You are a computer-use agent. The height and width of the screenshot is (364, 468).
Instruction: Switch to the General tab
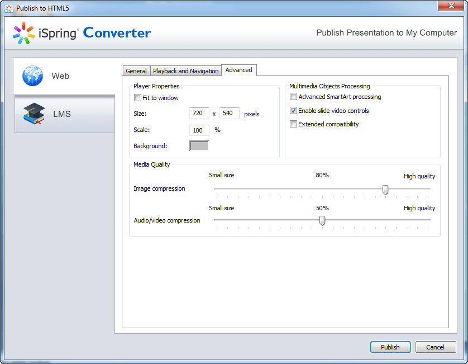[136, 71]
